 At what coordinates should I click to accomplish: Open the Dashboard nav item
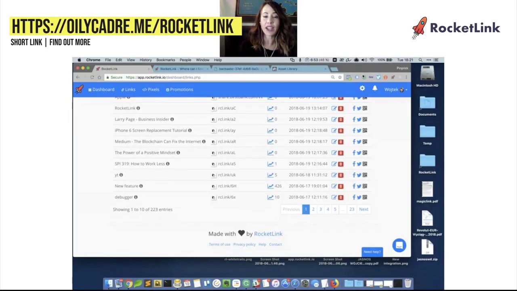coord(101,89)
